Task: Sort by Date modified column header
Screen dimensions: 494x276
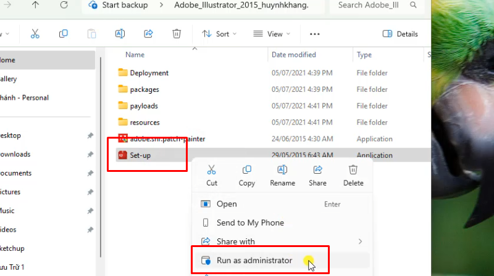Action: click(294, 55)
